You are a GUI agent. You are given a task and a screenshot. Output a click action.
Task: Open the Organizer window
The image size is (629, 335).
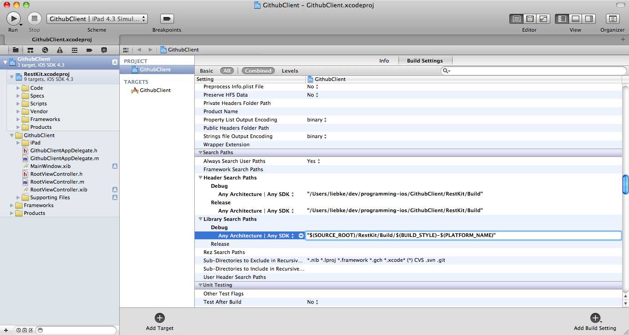tap(612, 19)
